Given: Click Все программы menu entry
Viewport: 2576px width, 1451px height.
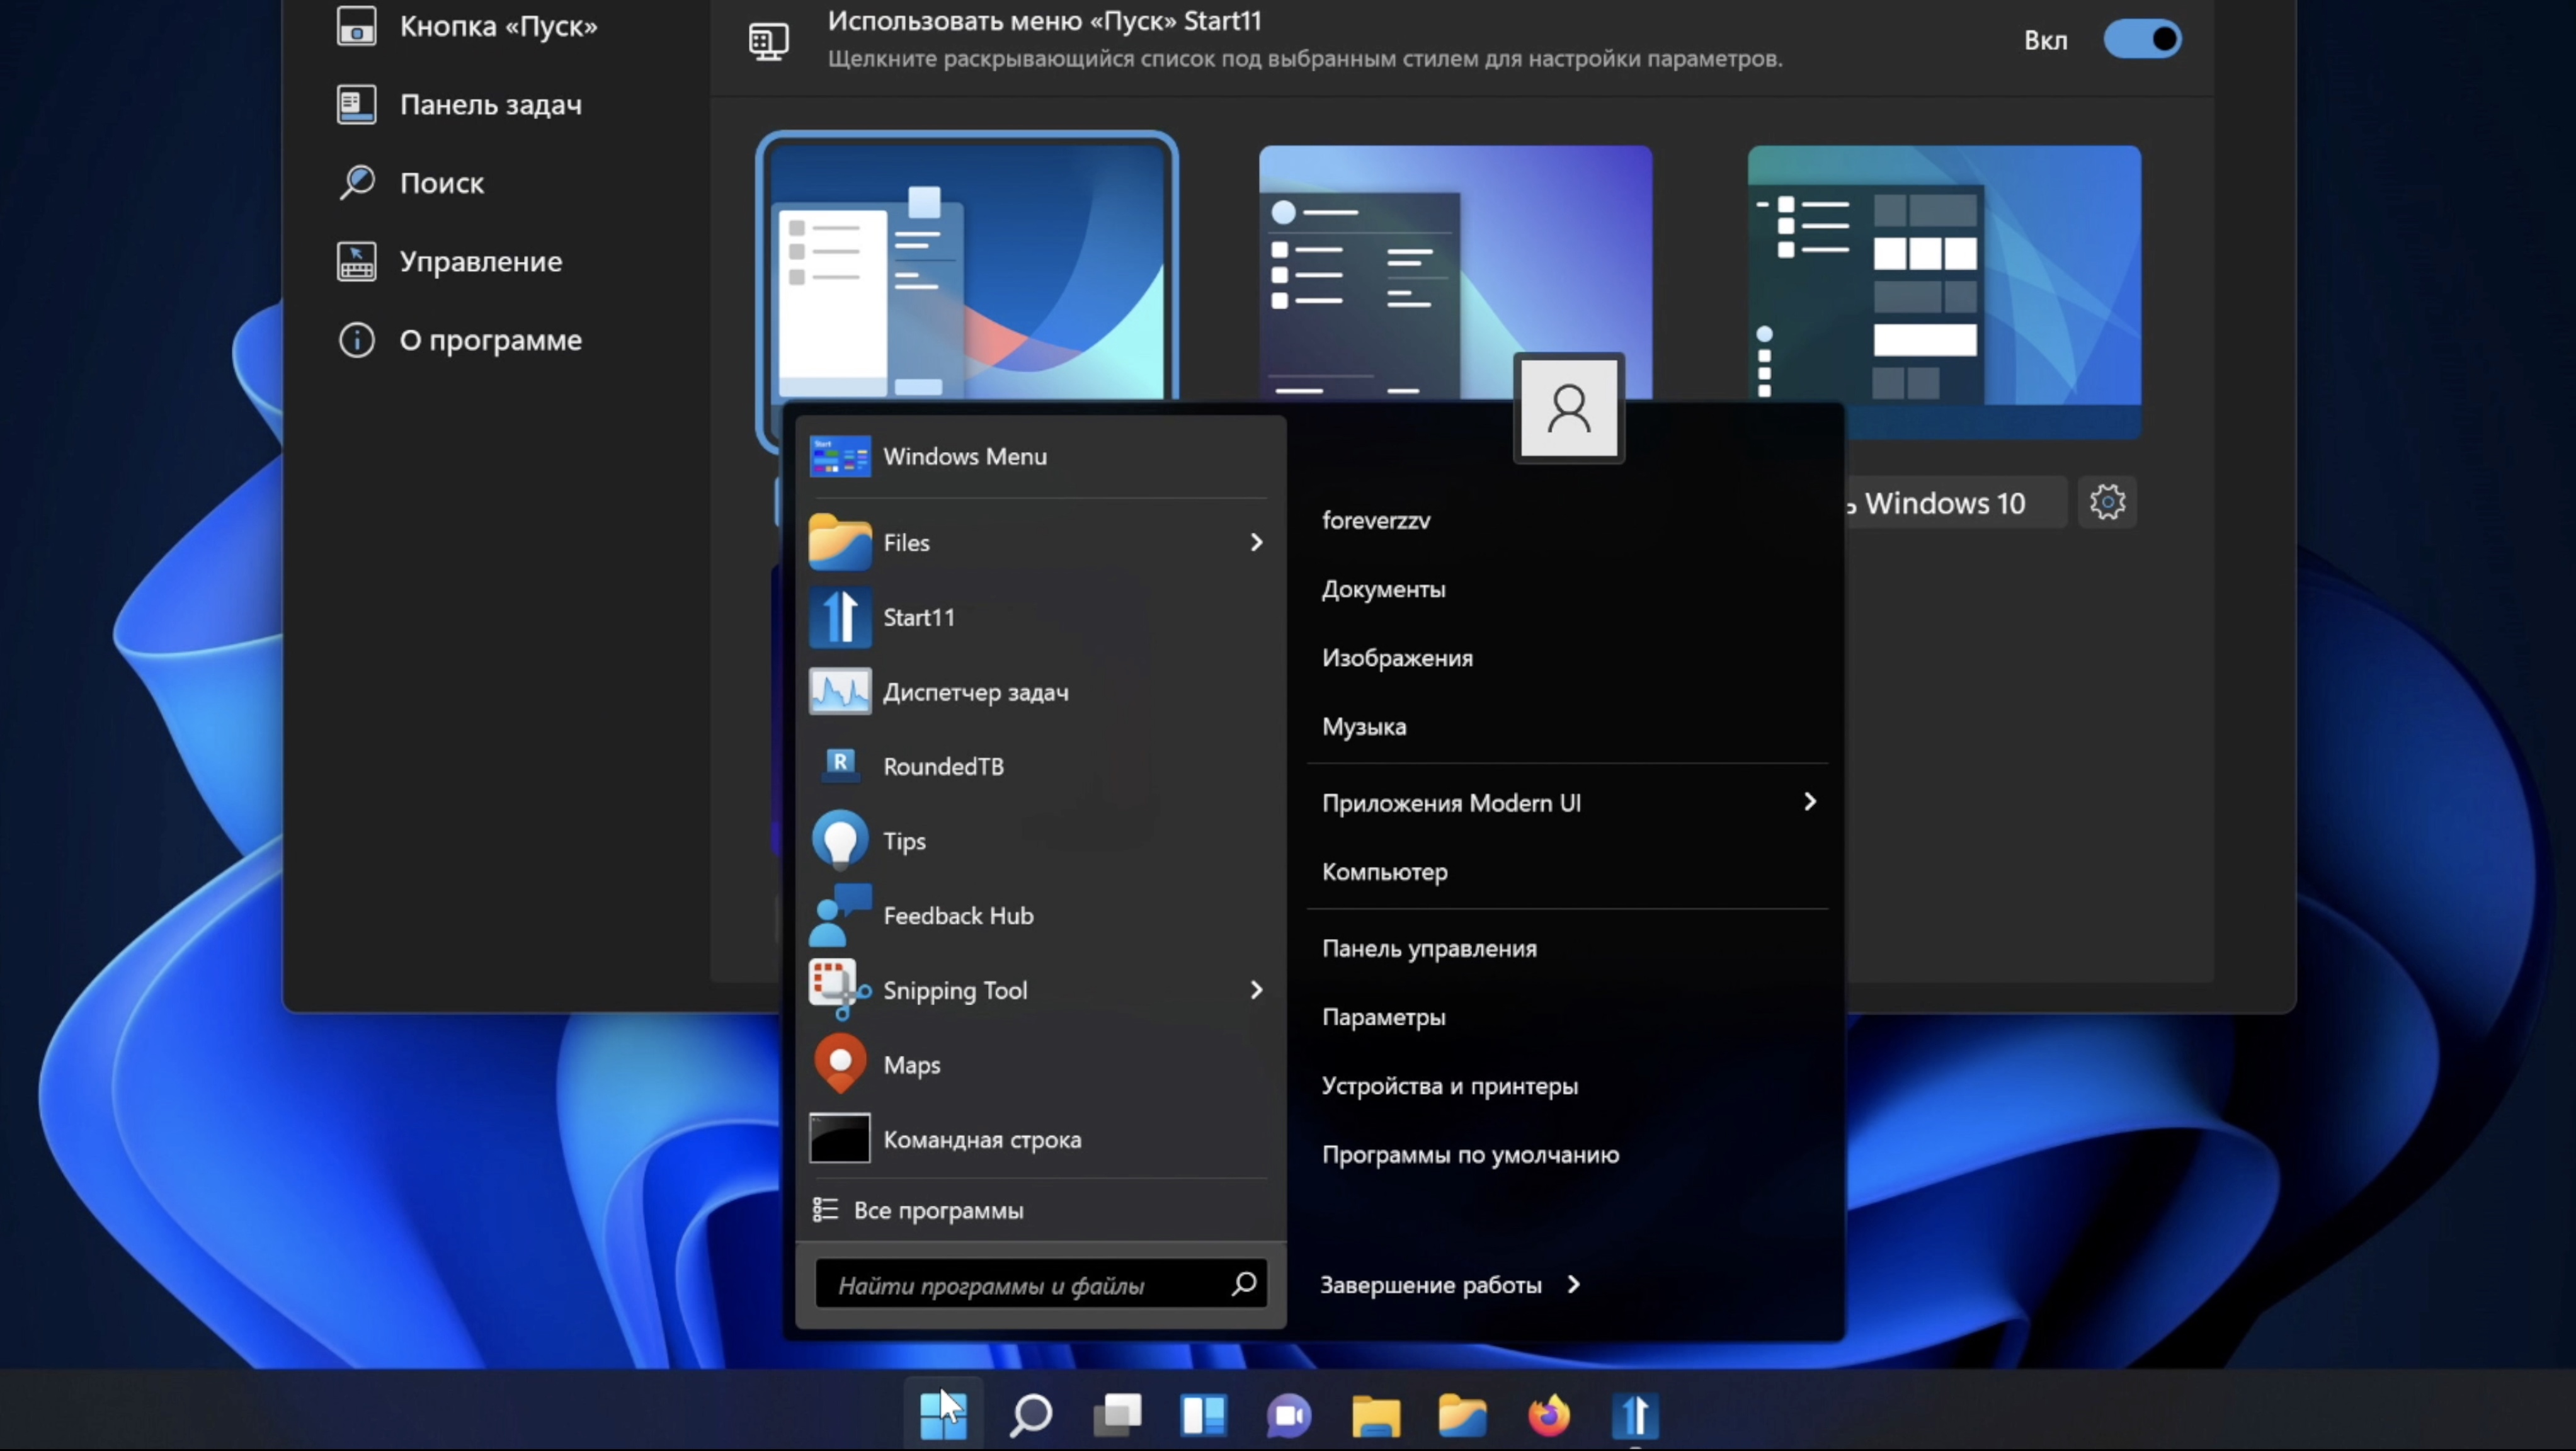Looking at the screenshot, I should pos(938,1210).
